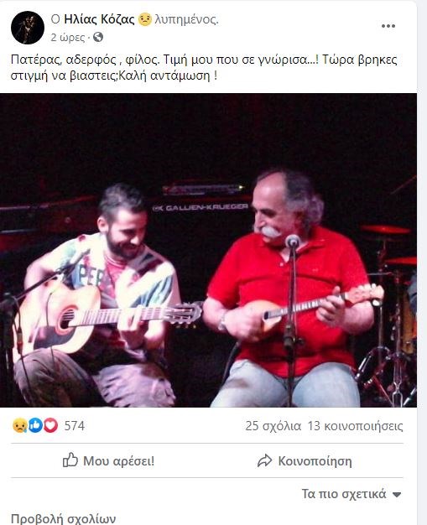Click the Μου αρέσει! button
This screenshot has height=525, width=427.
[109, 460]
